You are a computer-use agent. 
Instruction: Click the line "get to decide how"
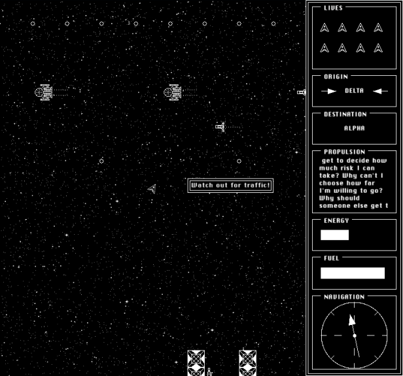click(x=354, y=160)
